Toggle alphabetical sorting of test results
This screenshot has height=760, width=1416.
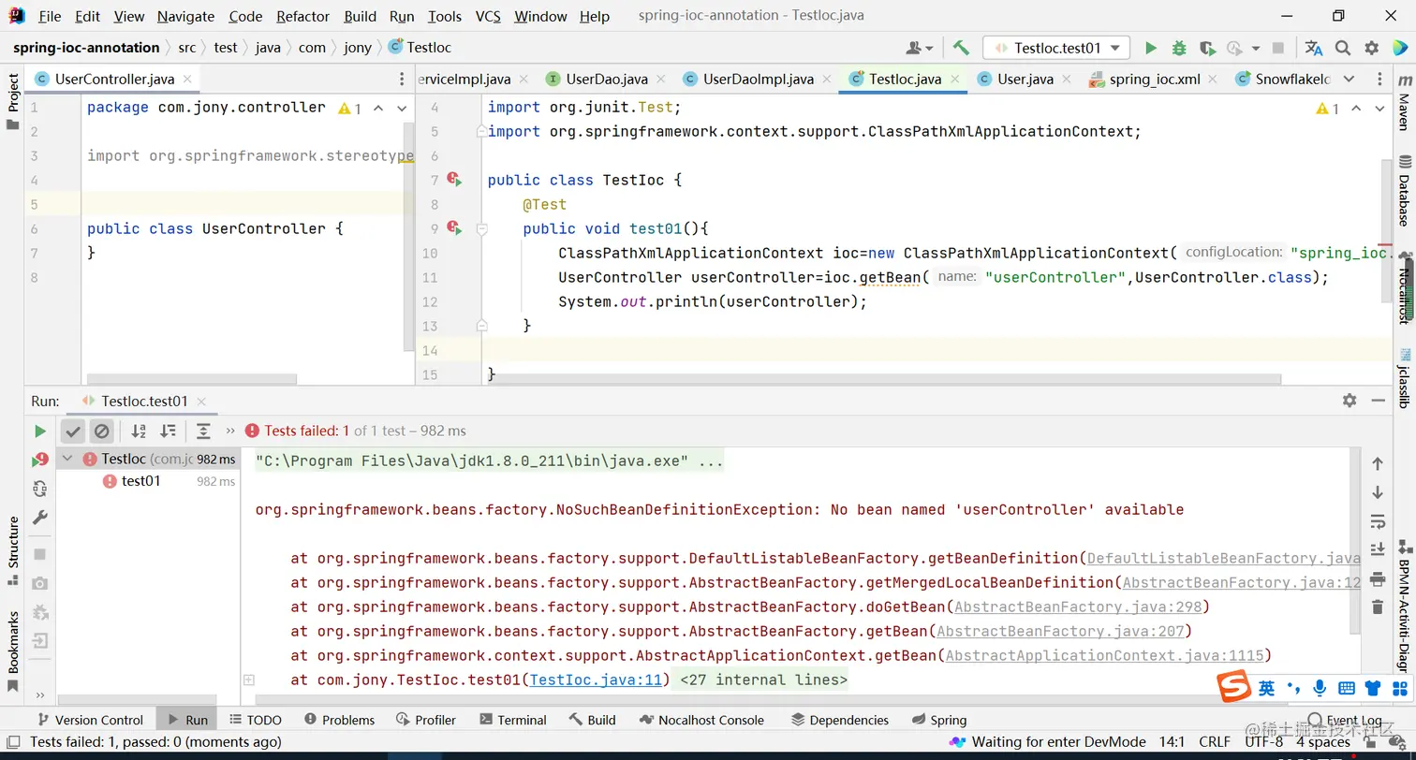pyautogui.click(x=139, y=431)
